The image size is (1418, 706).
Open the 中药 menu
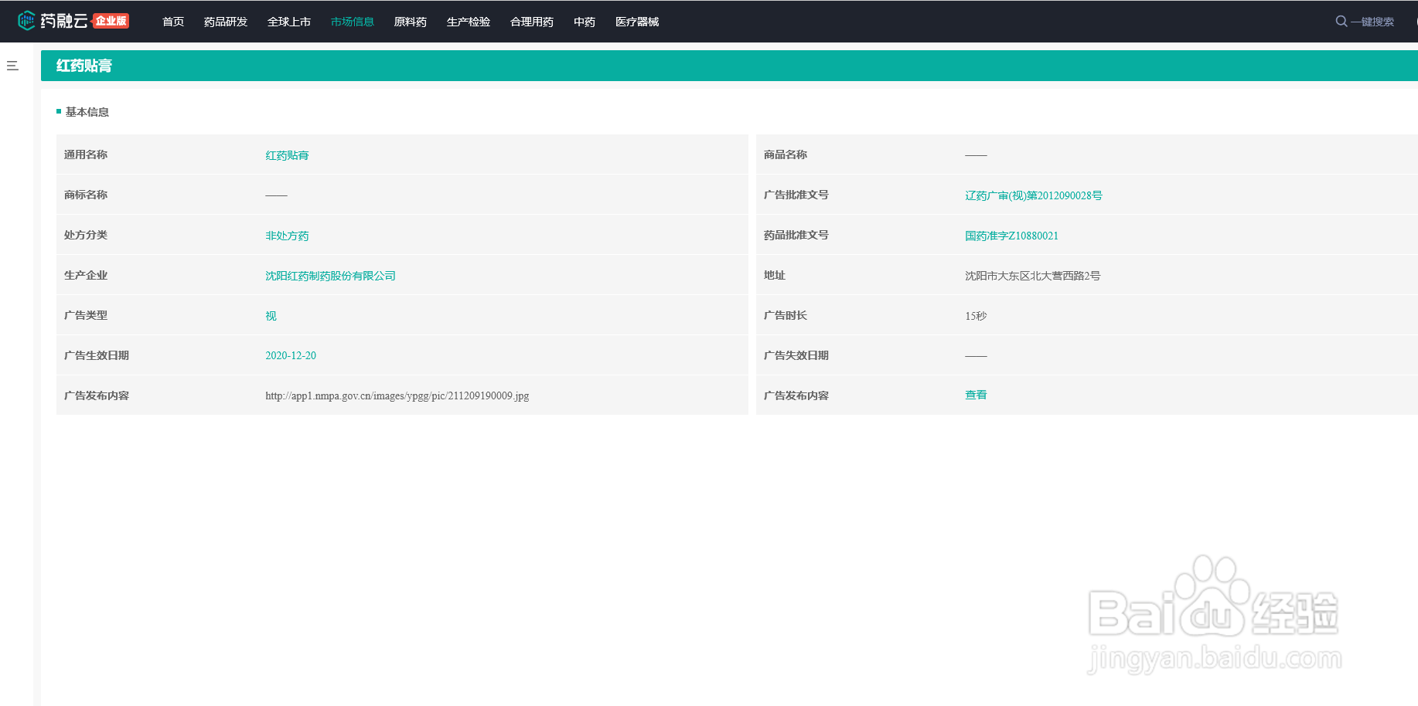585,22
